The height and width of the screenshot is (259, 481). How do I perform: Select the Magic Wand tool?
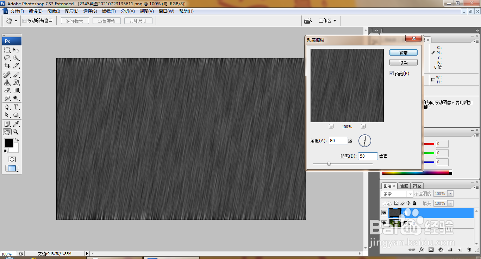click(16, 58)
